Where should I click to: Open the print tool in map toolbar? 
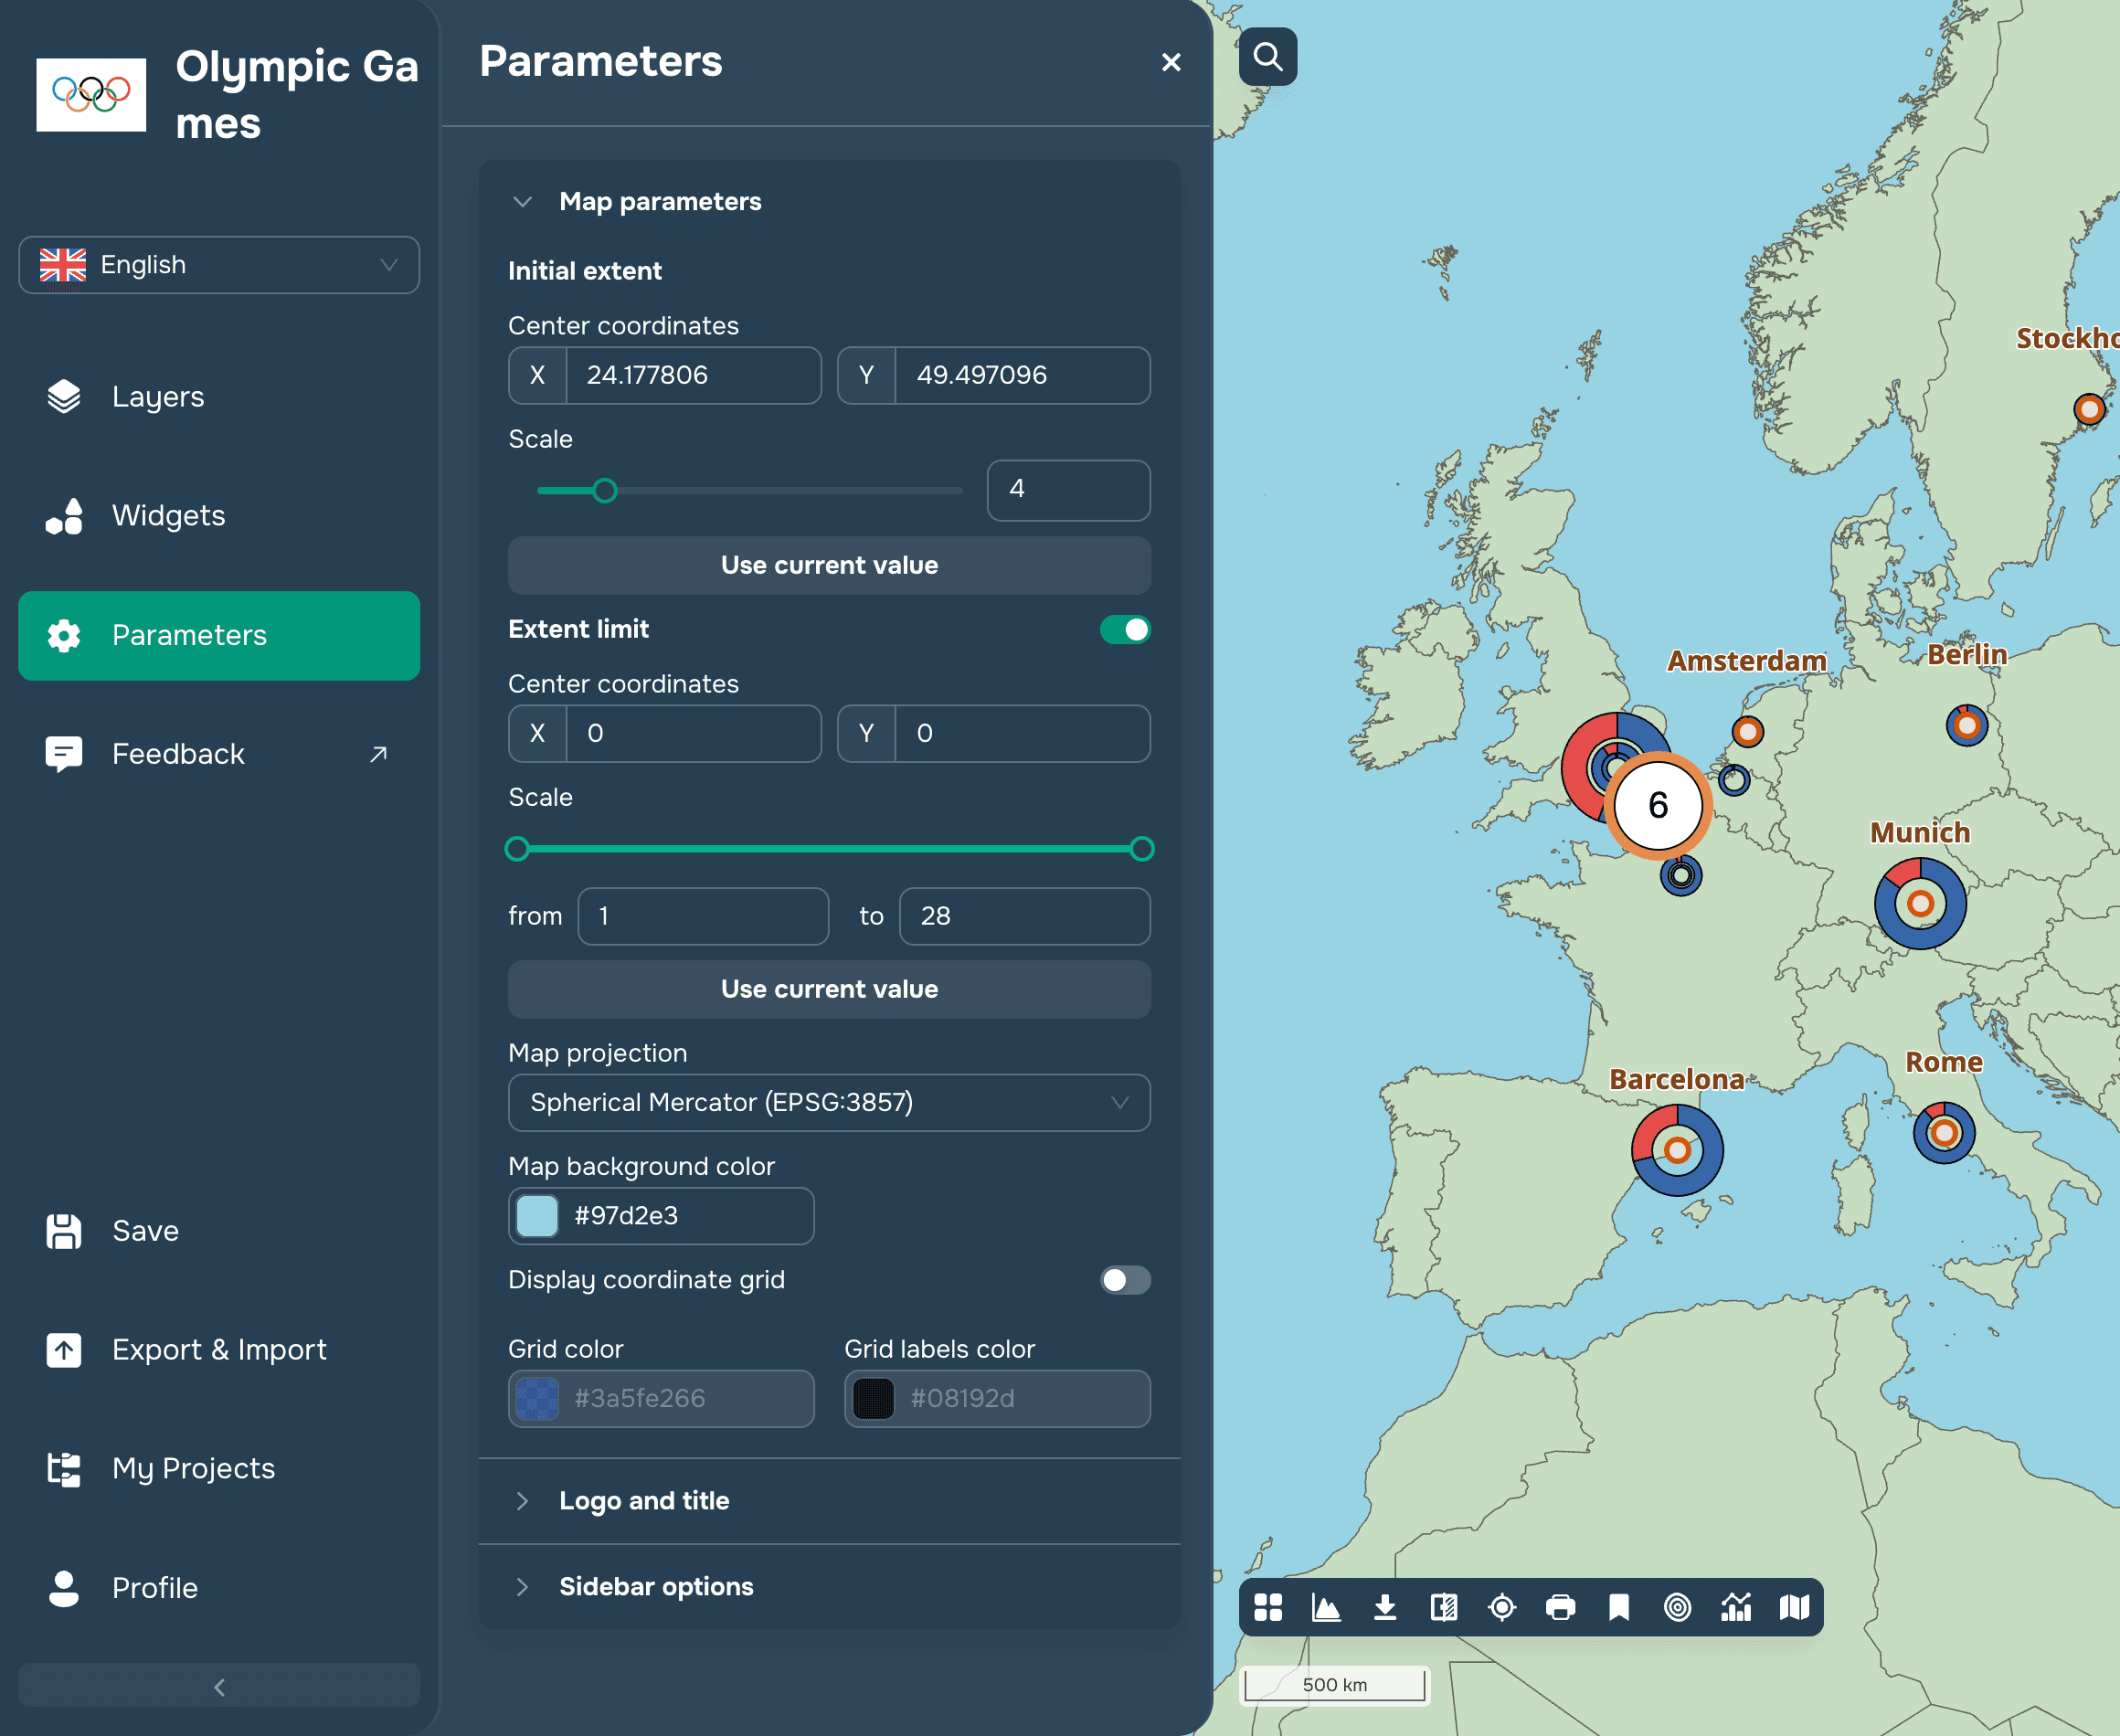point(1560,1607)
